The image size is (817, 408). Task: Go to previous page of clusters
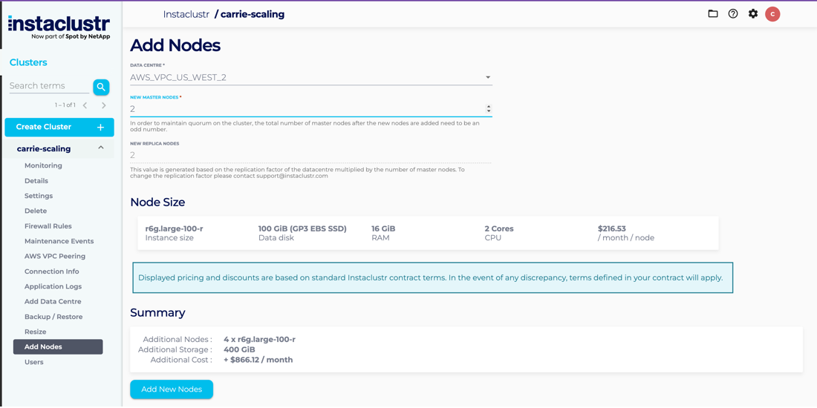[85, 105]
